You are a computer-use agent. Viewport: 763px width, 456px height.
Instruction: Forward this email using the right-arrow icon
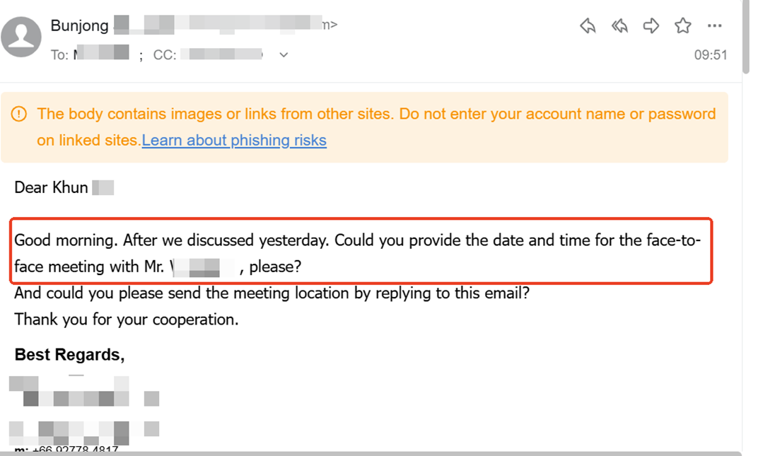pos(651,26)
